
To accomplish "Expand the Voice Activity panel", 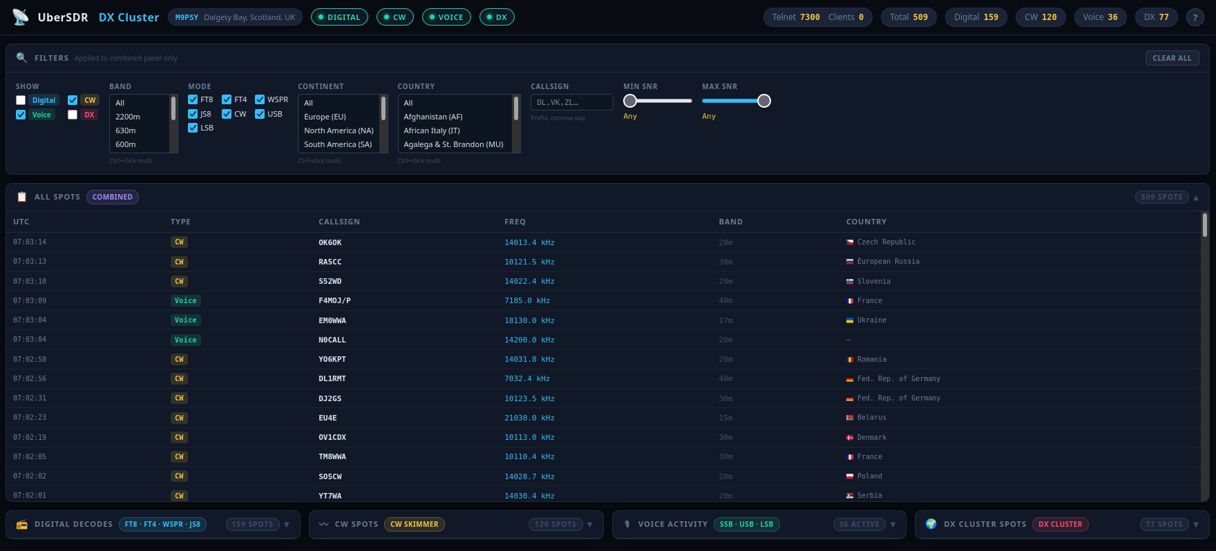I will pos(893,525).
